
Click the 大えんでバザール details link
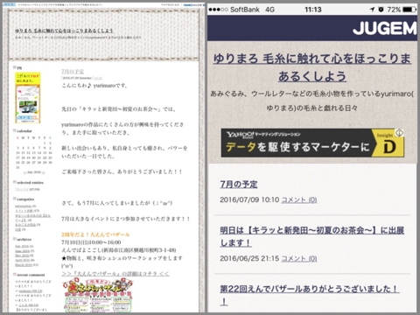pos(115,274)
